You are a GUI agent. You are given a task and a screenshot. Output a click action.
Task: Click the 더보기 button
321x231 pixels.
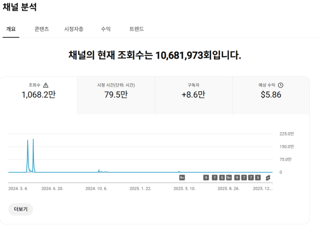21,209
